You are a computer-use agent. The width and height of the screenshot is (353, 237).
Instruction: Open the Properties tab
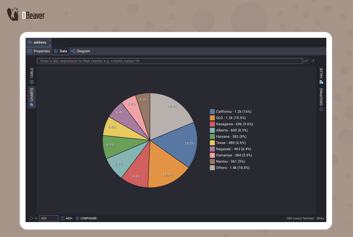click(39, 51)
